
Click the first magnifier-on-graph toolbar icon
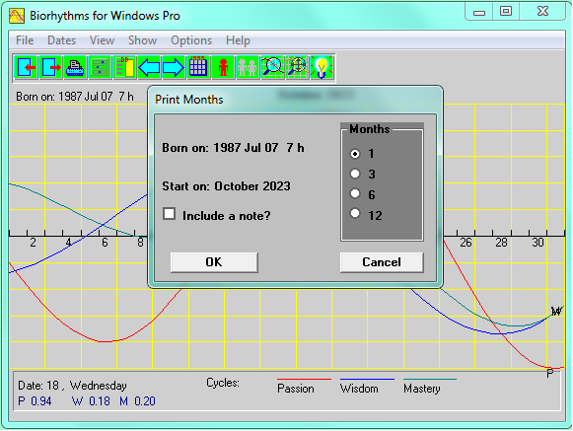272,67
